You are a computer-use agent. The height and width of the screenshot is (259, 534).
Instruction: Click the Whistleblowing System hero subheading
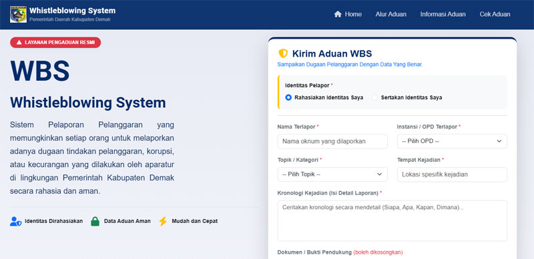88,103
